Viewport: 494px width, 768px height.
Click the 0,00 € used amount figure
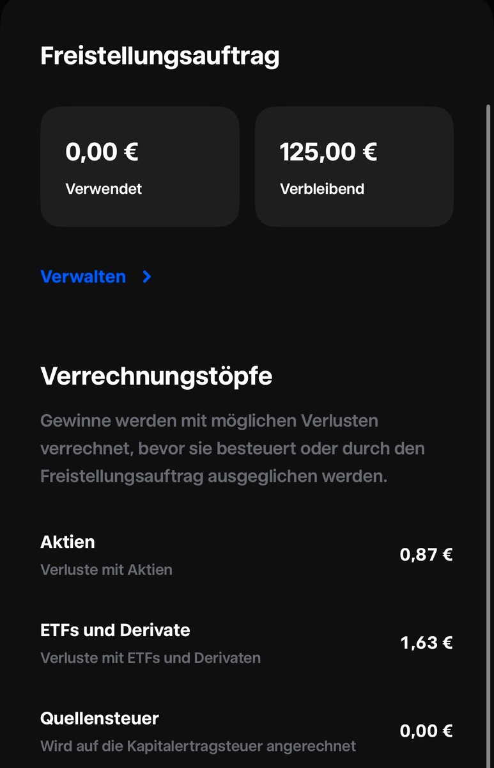tap(102, 152)
